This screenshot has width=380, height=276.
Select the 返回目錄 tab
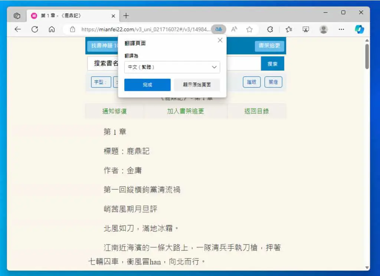pyautogui.click(x=257, y=111)
